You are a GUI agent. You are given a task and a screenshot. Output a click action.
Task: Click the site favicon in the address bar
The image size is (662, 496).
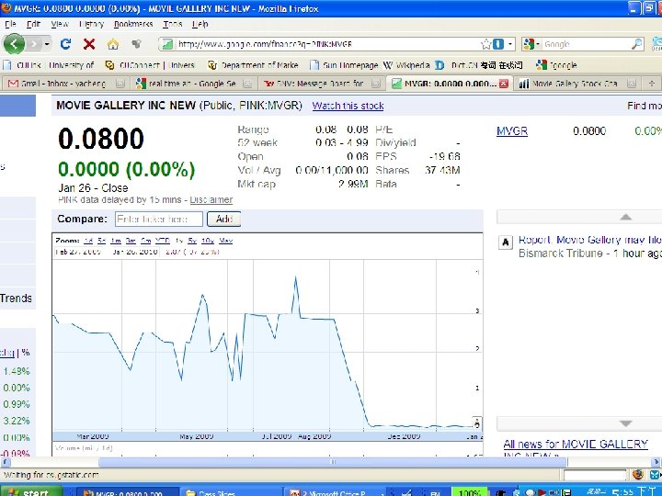(x=167, y=44)
